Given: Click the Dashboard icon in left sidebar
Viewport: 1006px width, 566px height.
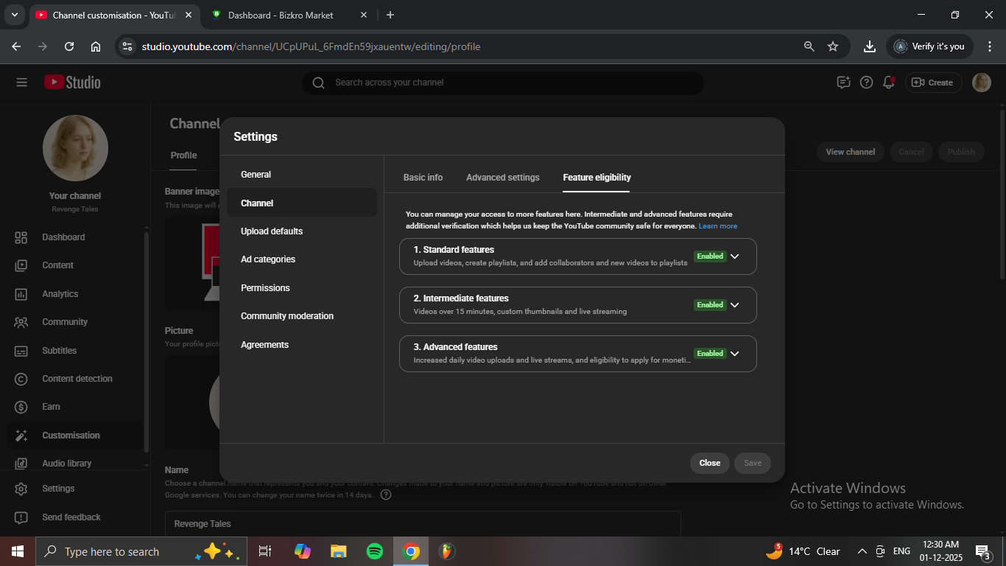Looking at the screenshot, I should click(21, 237).
